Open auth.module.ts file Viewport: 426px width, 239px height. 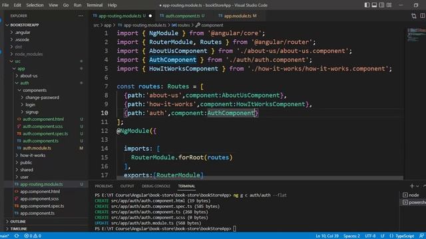click(x=37, y=148)
